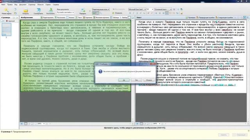This screenshot has height=140, width=250.
Task: Open the document language dropdown "Русский и английский"
Action: point(65,12)
